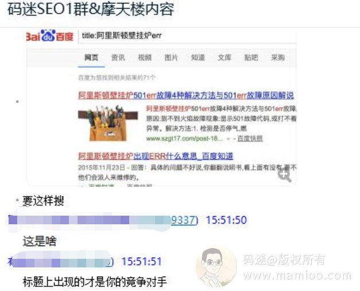Screen dimensions: 360x291
Task: Expand the small arrow beside result URL
Action: coord(228,139)
